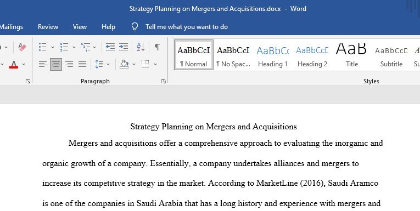Click the Sort A-Z icon

pyautogui.click(x=141, y=47)
